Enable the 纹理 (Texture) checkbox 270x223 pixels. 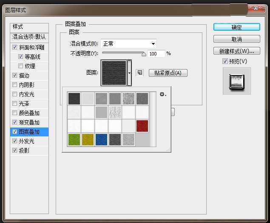(x=21, y=66)
